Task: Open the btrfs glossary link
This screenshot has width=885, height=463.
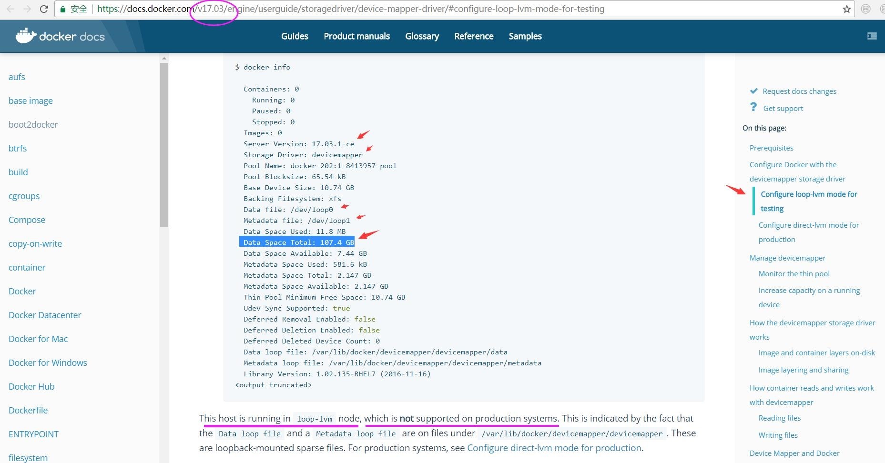Action: tap(18, 148)
